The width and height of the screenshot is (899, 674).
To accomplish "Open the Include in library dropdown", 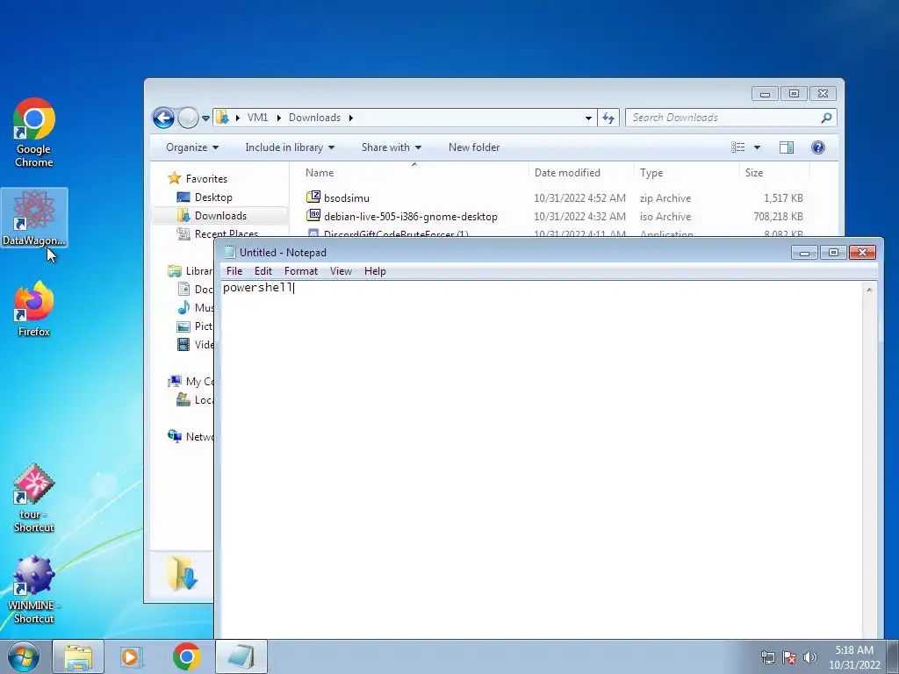I will (290, 147).
